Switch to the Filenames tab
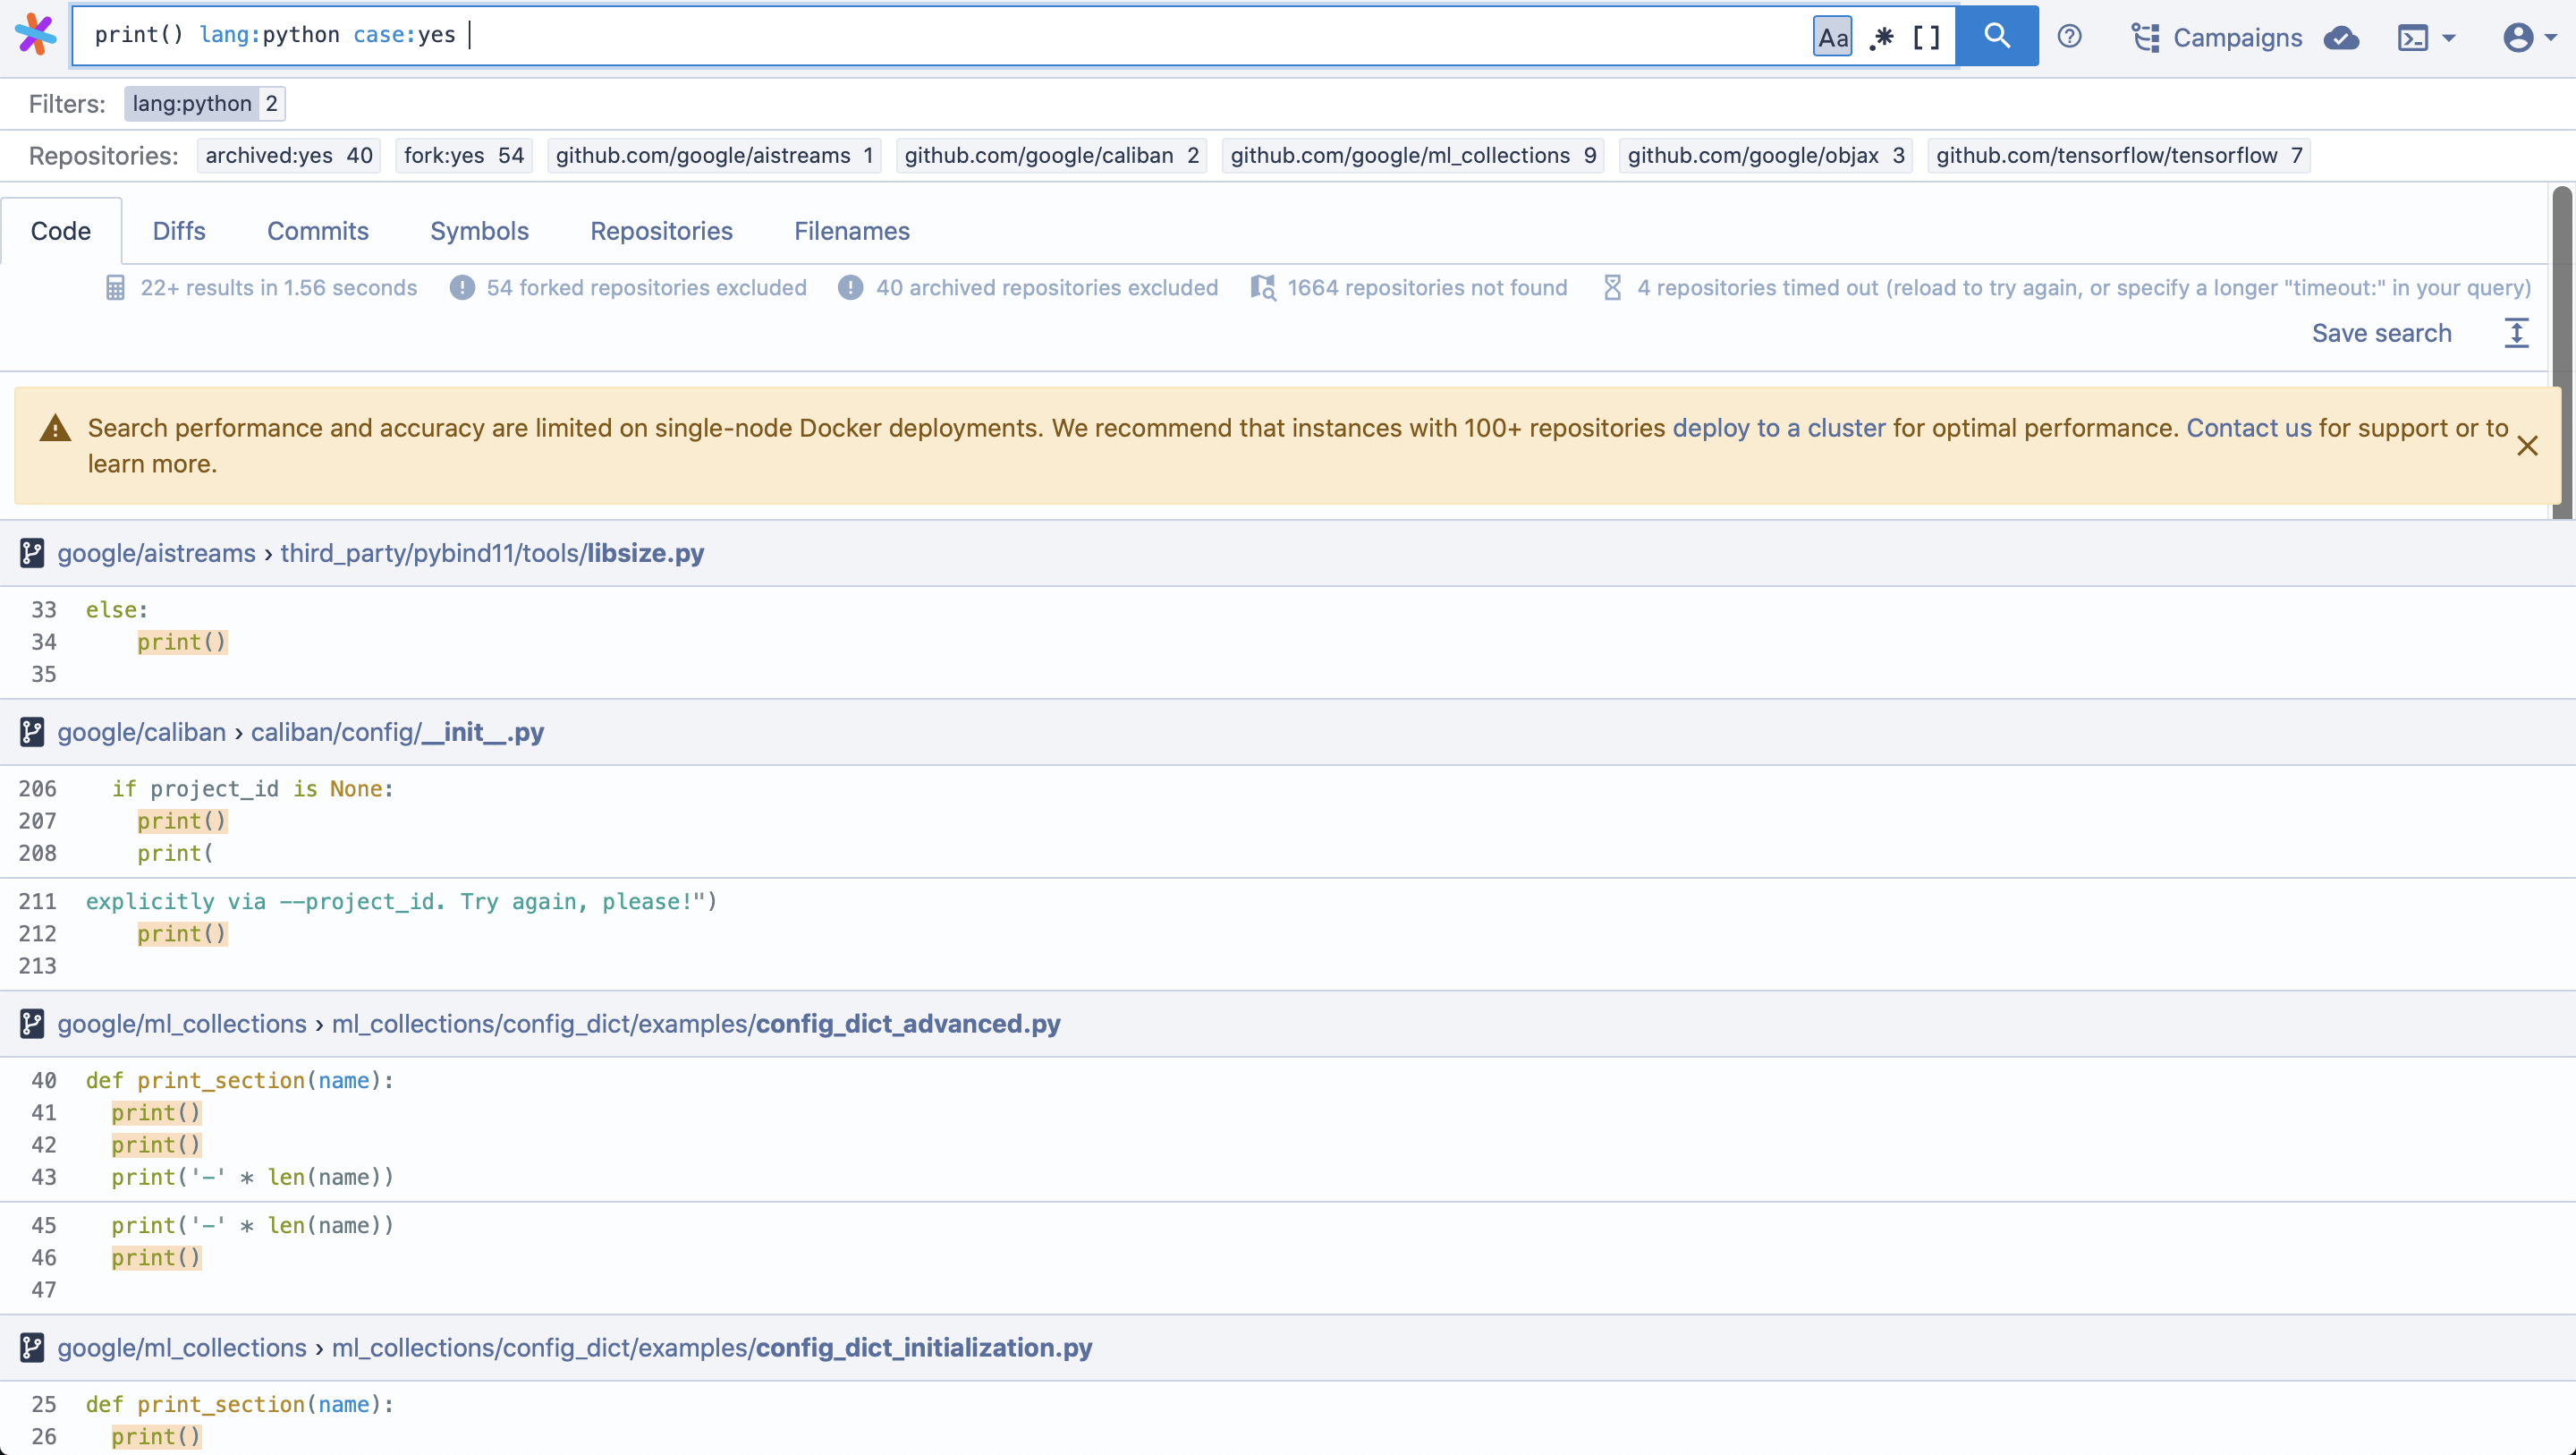Viewport: 2576px width, 1455px height. (x=852, y=231)
